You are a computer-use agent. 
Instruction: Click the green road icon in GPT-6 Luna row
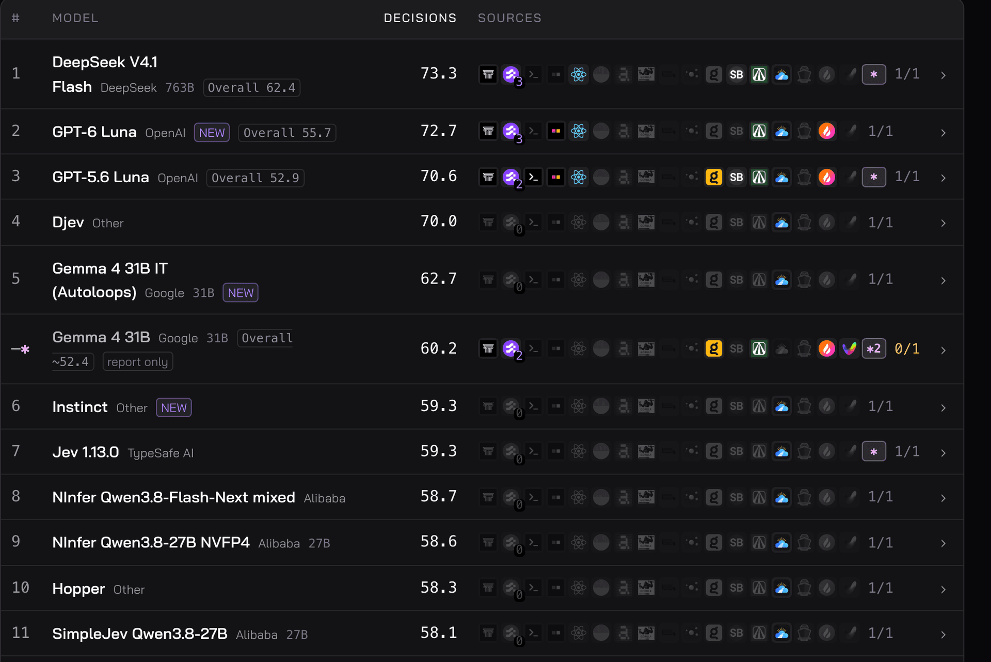tap(759, 131)
